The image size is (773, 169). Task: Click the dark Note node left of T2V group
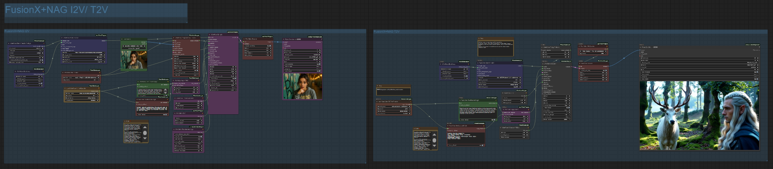pos(393,90)
